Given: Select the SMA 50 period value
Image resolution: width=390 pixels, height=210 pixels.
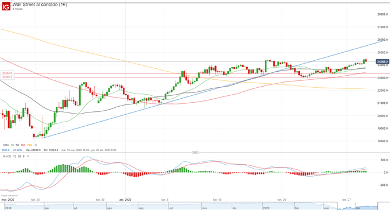Looking at the screenshot, I should 17,145.
